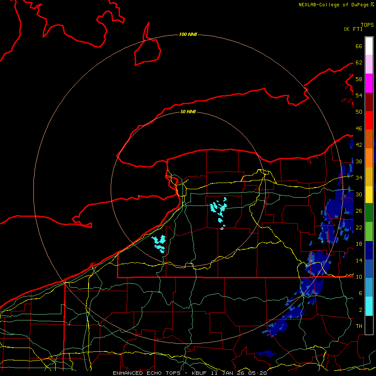Click the legend value "46"
Image resolution: width=376 pixels, height=376 pixels.
[x=359, y=129]
